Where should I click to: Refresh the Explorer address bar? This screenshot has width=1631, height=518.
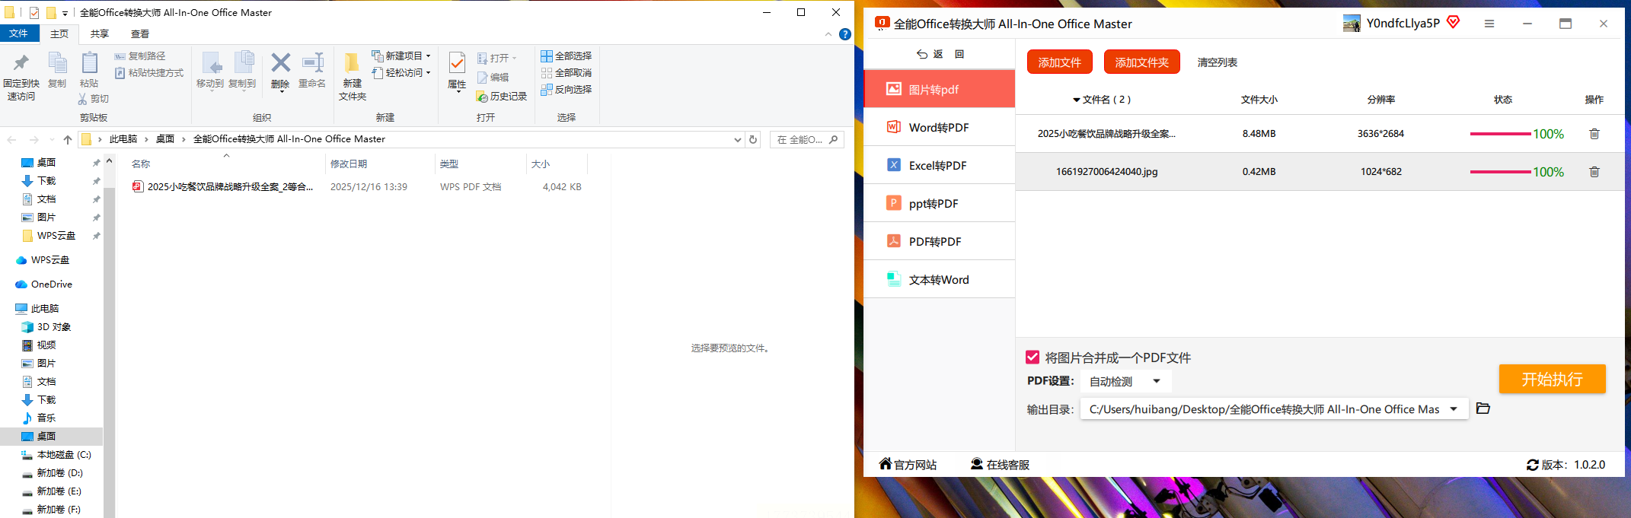(x=753, y=139)
